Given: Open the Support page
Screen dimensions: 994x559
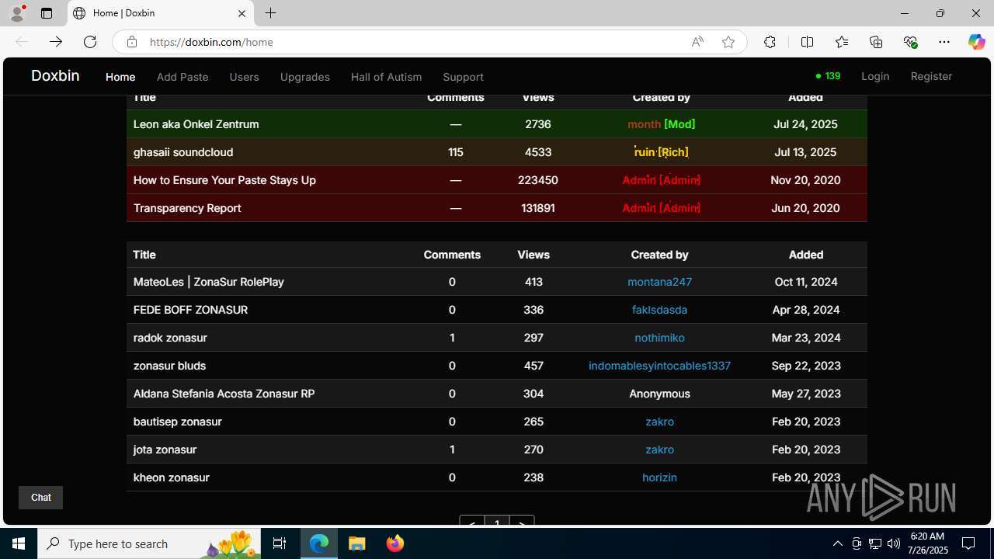Looking at the screenshot, I should click(463, 77).
